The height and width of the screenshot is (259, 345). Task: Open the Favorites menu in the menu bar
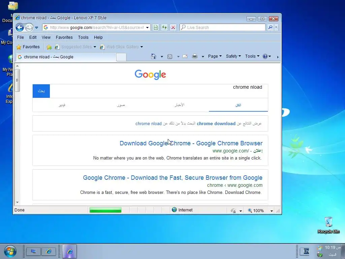click(64, 37)
